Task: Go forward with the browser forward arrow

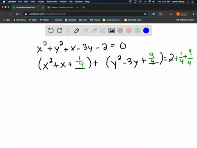Action: click(x=10, y=14)
